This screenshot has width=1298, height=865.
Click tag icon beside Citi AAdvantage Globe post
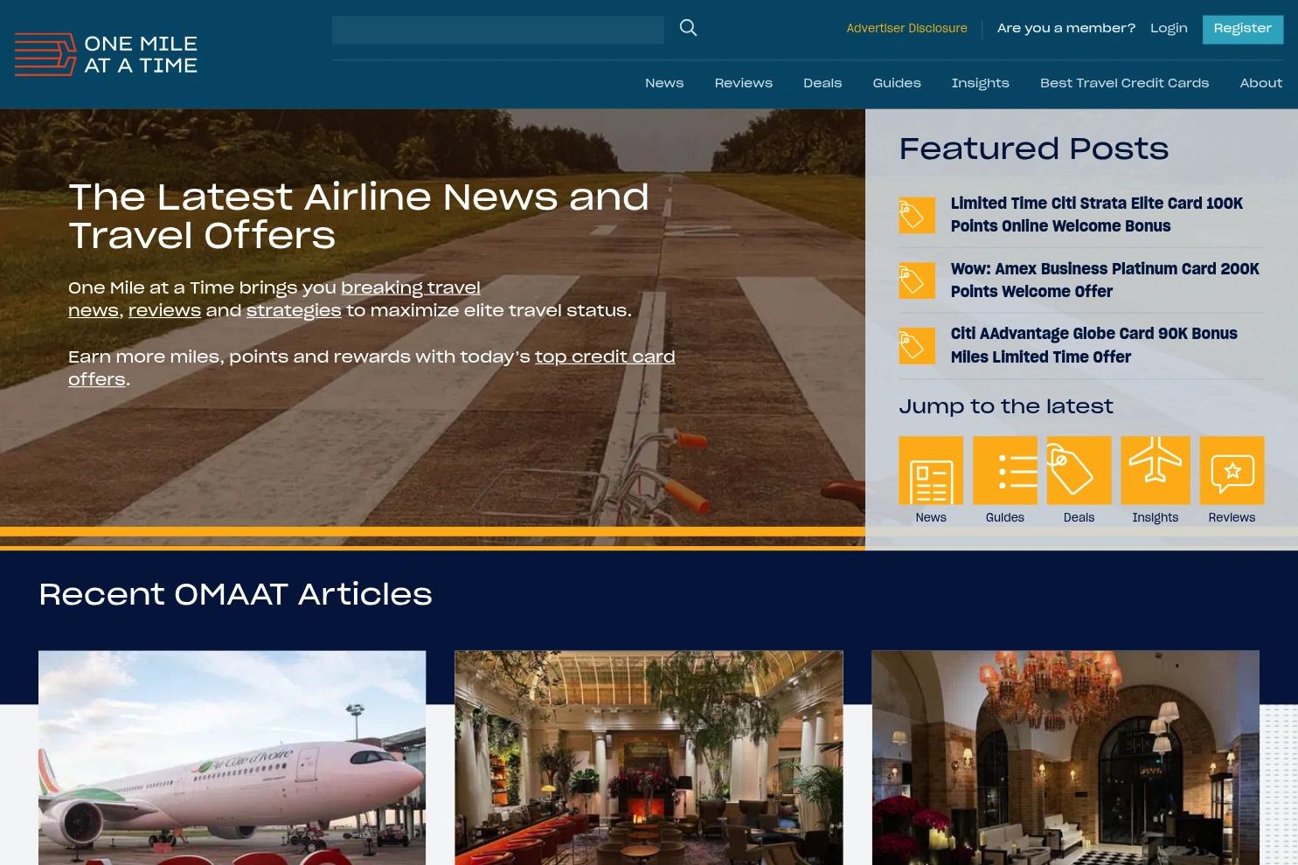917,346
